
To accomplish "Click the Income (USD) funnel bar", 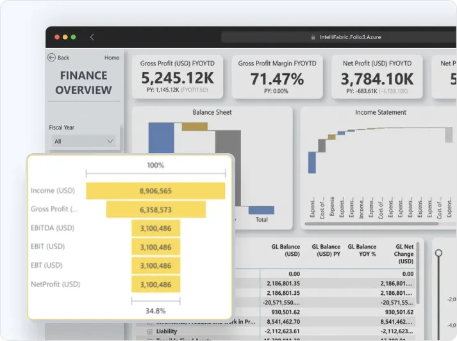I will [156, 191].
